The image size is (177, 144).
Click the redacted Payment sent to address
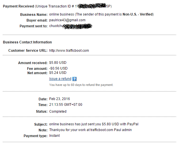click(x=71, y=26)
